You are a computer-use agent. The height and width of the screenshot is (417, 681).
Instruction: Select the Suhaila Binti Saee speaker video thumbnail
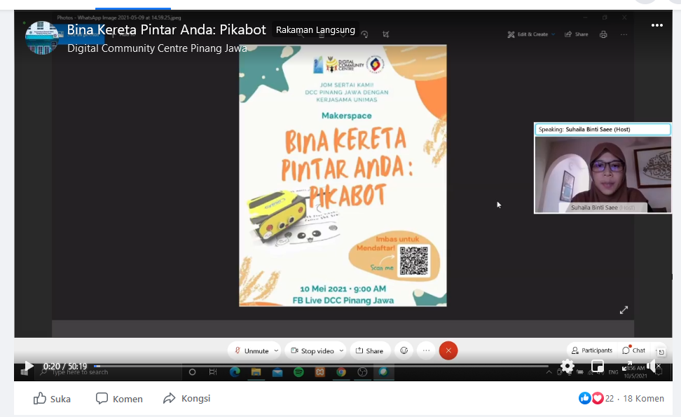coord(603,175)
